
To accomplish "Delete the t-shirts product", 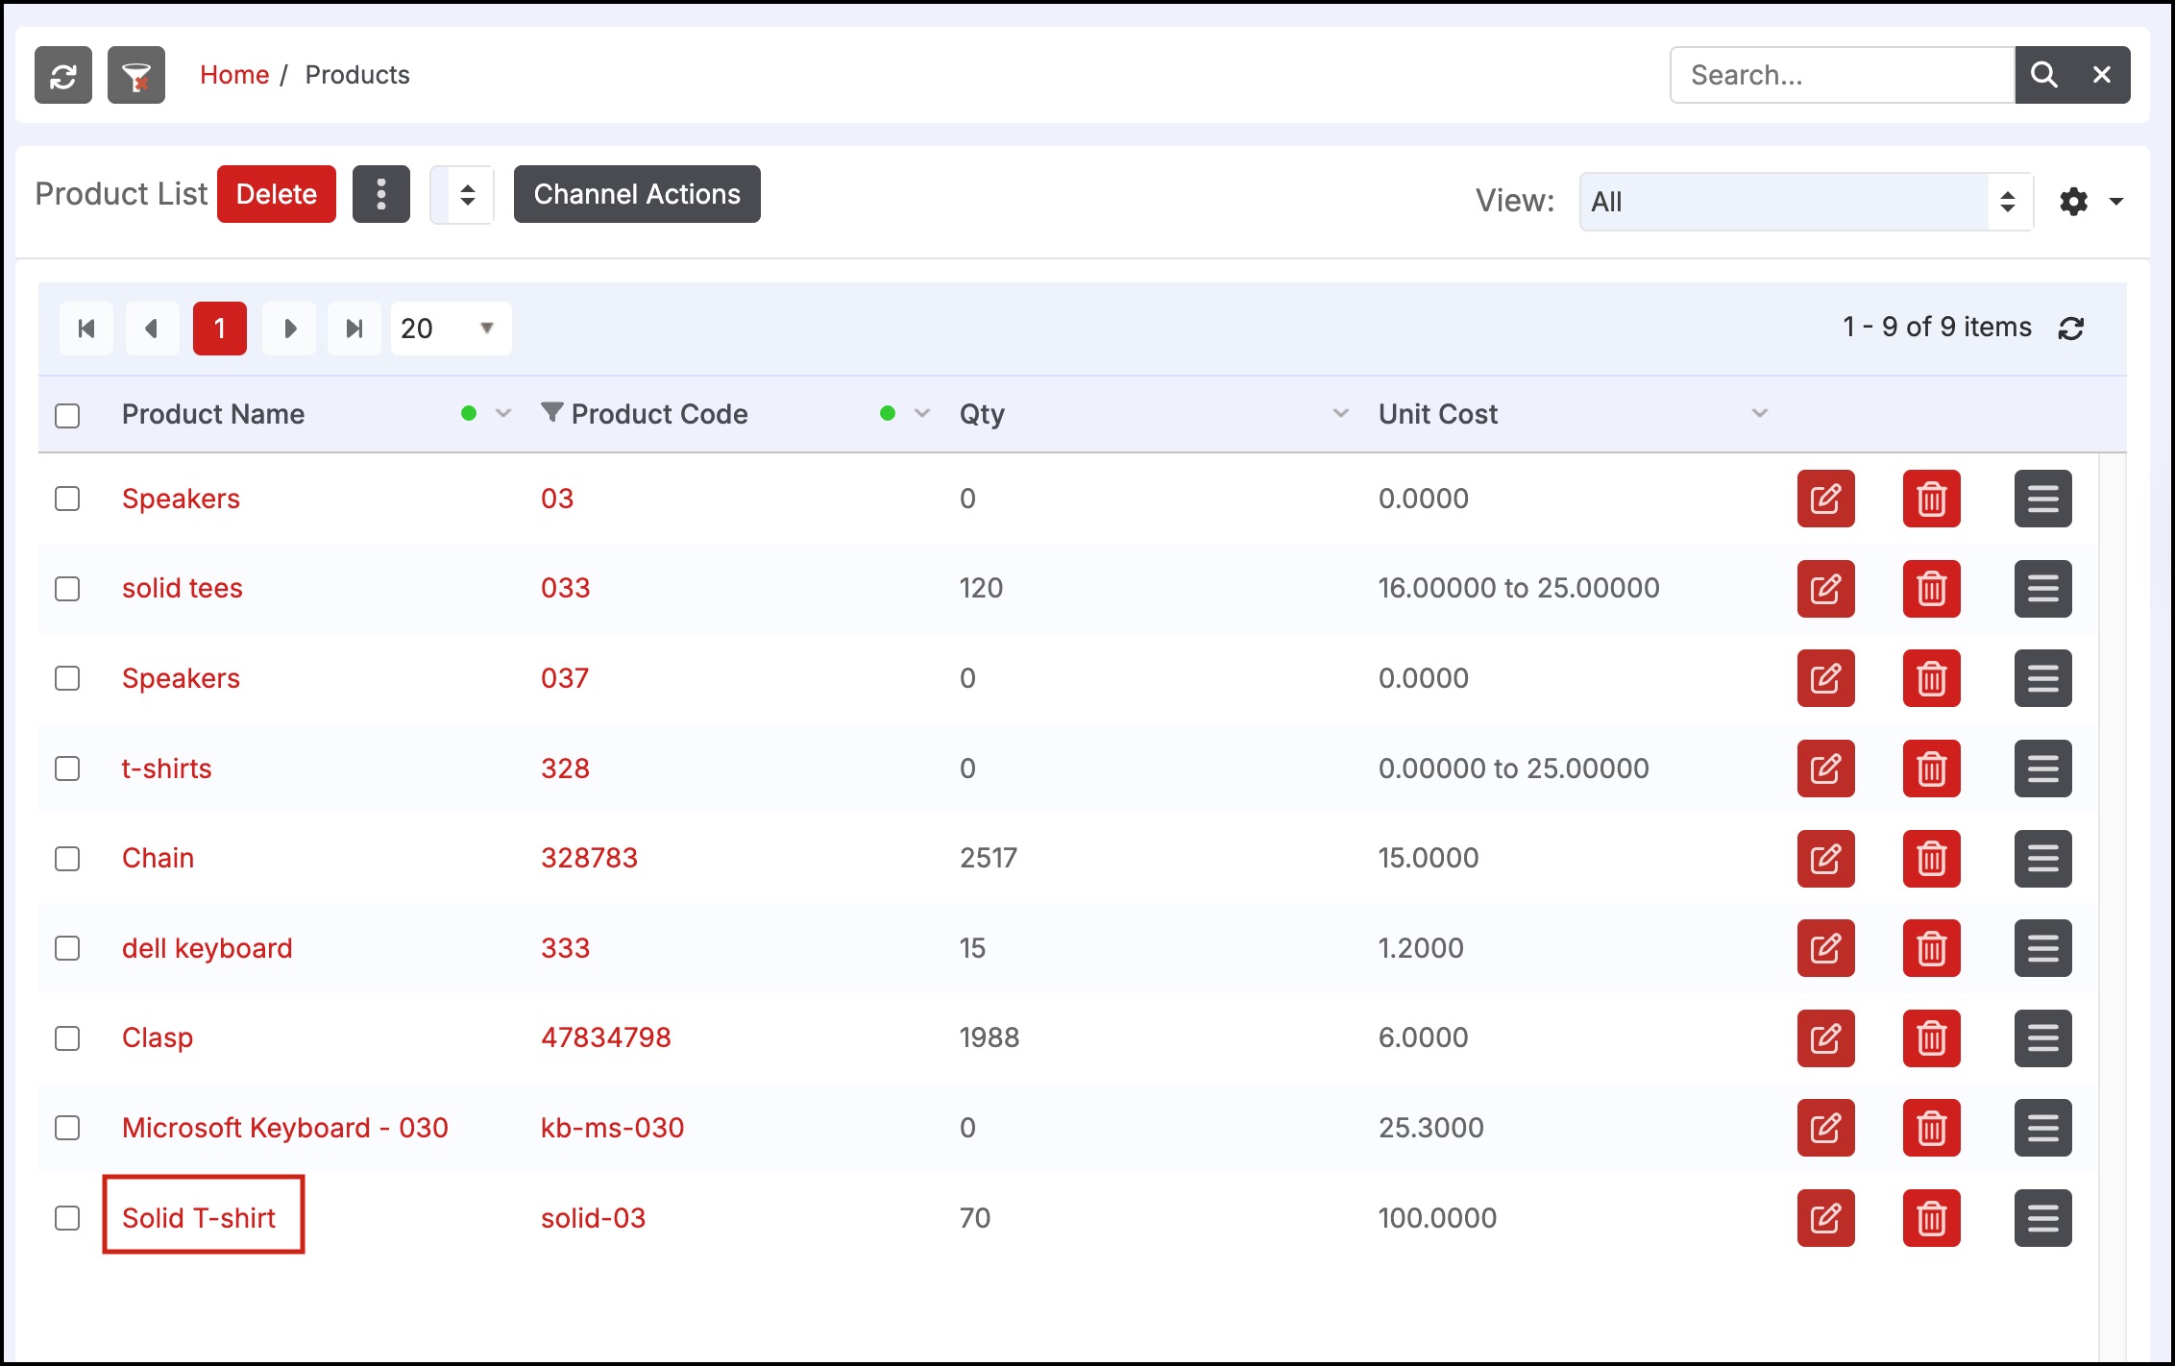I will pyautogui.click(x=1932, y=768).
